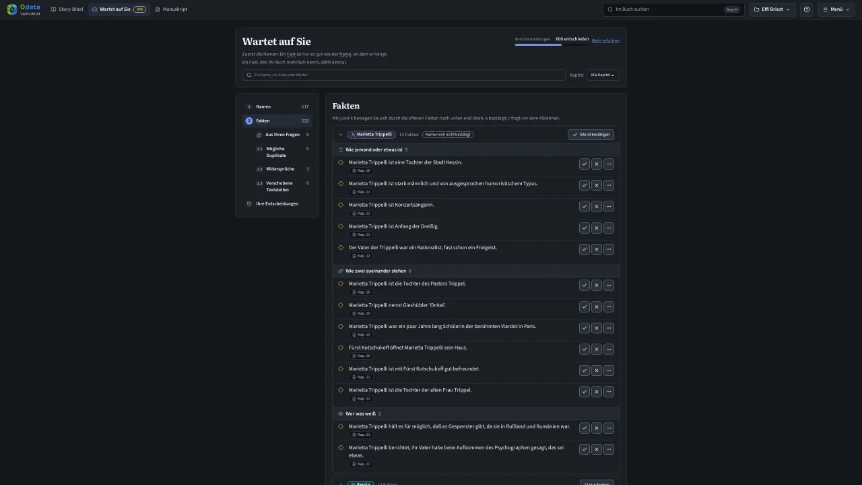The width and height of the screenshot is (862, 485).
Task: Open more options for 'Tochter der Stadt Kessin'
Action: [609, 164]
